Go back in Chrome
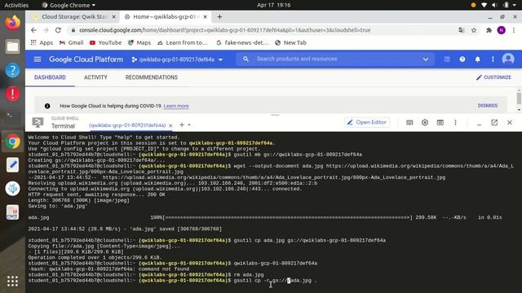Image resolution: width=522 pixels, height=293 pixels. [x=33, y=30]
